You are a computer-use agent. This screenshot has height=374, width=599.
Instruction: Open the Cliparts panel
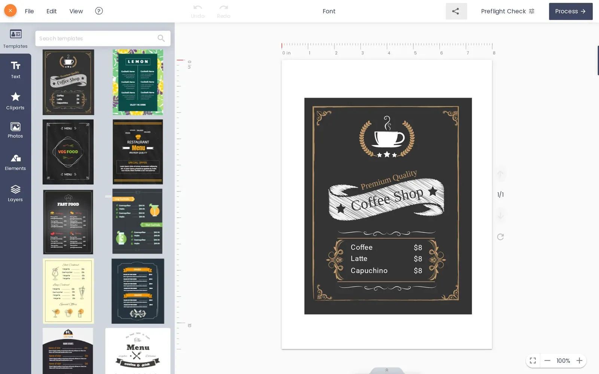(x=15, y=101)
